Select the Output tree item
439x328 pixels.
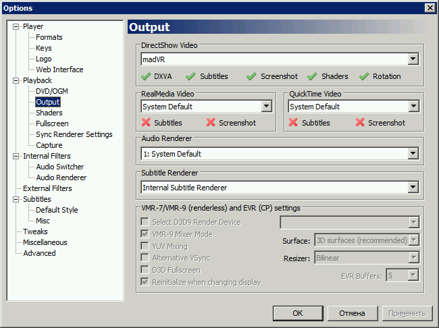coord(48,102)
